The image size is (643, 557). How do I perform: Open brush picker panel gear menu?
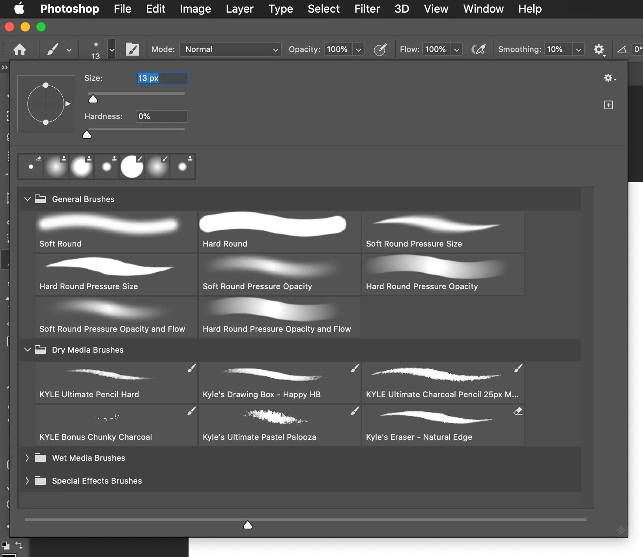(609, 78)
